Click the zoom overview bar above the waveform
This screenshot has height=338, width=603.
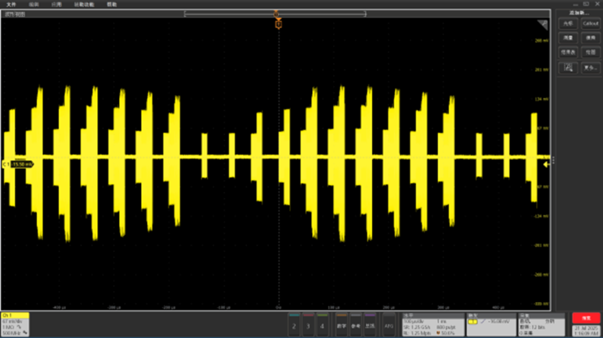pos(275,14)
